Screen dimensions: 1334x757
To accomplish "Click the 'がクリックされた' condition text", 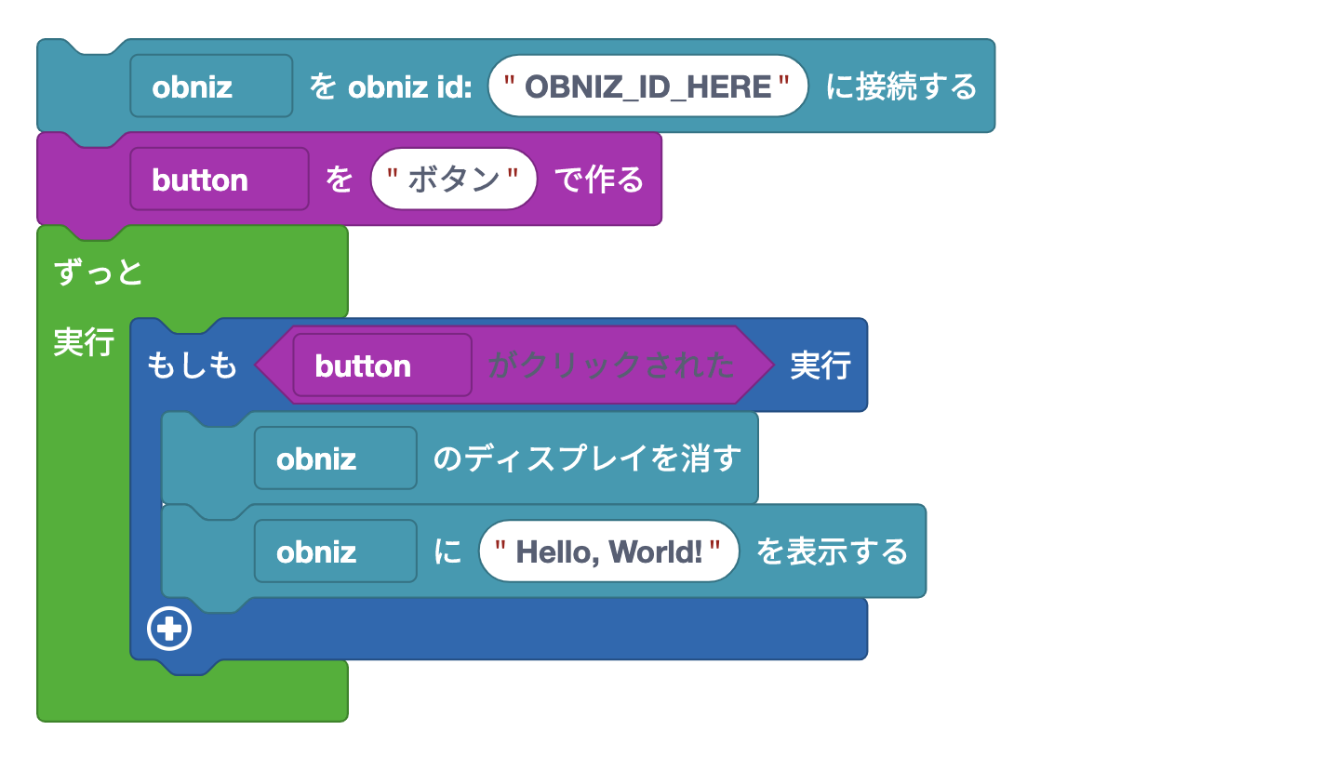I will click(611, 365).
